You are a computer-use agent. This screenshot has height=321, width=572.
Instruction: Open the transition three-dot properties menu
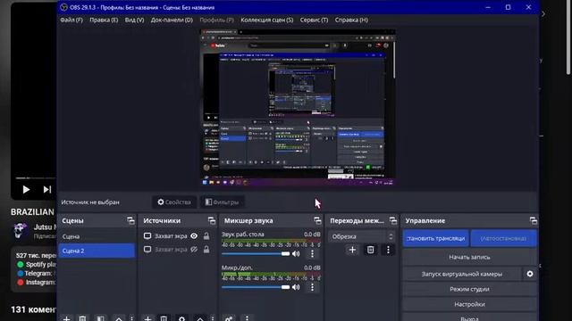388,250
